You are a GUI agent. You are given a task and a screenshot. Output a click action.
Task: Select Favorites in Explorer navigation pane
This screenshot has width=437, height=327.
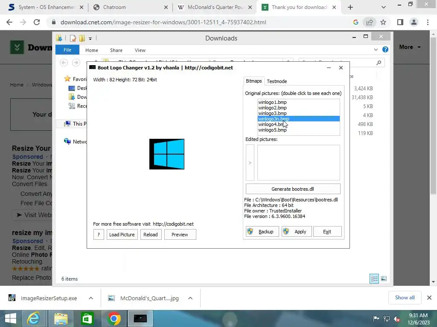75,79
